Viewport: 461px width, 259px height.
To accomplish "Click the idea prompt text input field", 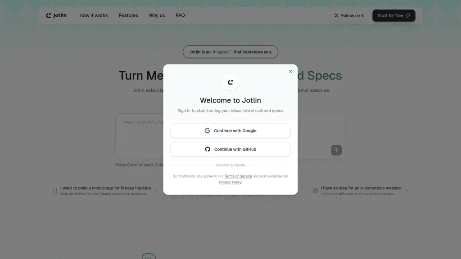I will pos(140,136).
